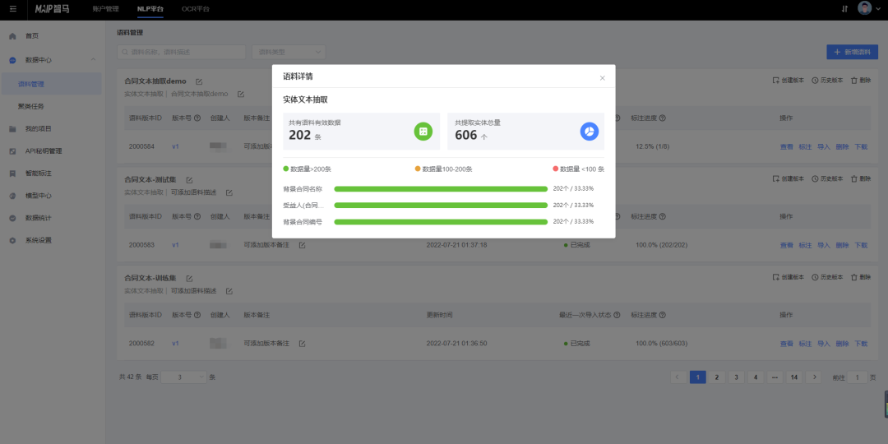Click the blue pie chart icon
Image resolution: width=888 pixels, height=444 pixels.
(x=589, y=132)
